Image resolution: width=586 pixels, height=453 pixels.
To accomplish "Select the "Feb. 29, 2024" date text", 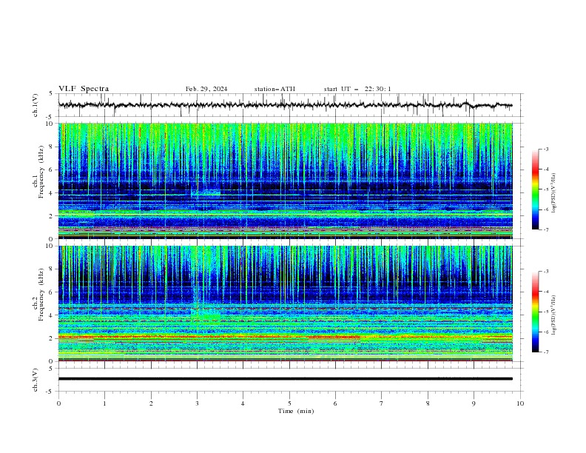I will tap(206, 89).
